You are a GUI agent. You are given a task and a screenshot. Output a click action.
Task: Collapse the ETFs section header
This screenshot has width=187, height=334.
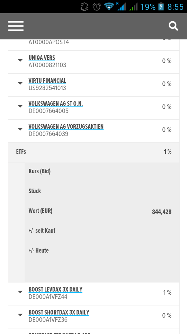click(94, 152)
